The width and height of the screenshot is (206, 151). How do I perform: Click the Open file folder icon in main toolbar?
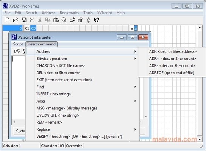coord(16,20)
